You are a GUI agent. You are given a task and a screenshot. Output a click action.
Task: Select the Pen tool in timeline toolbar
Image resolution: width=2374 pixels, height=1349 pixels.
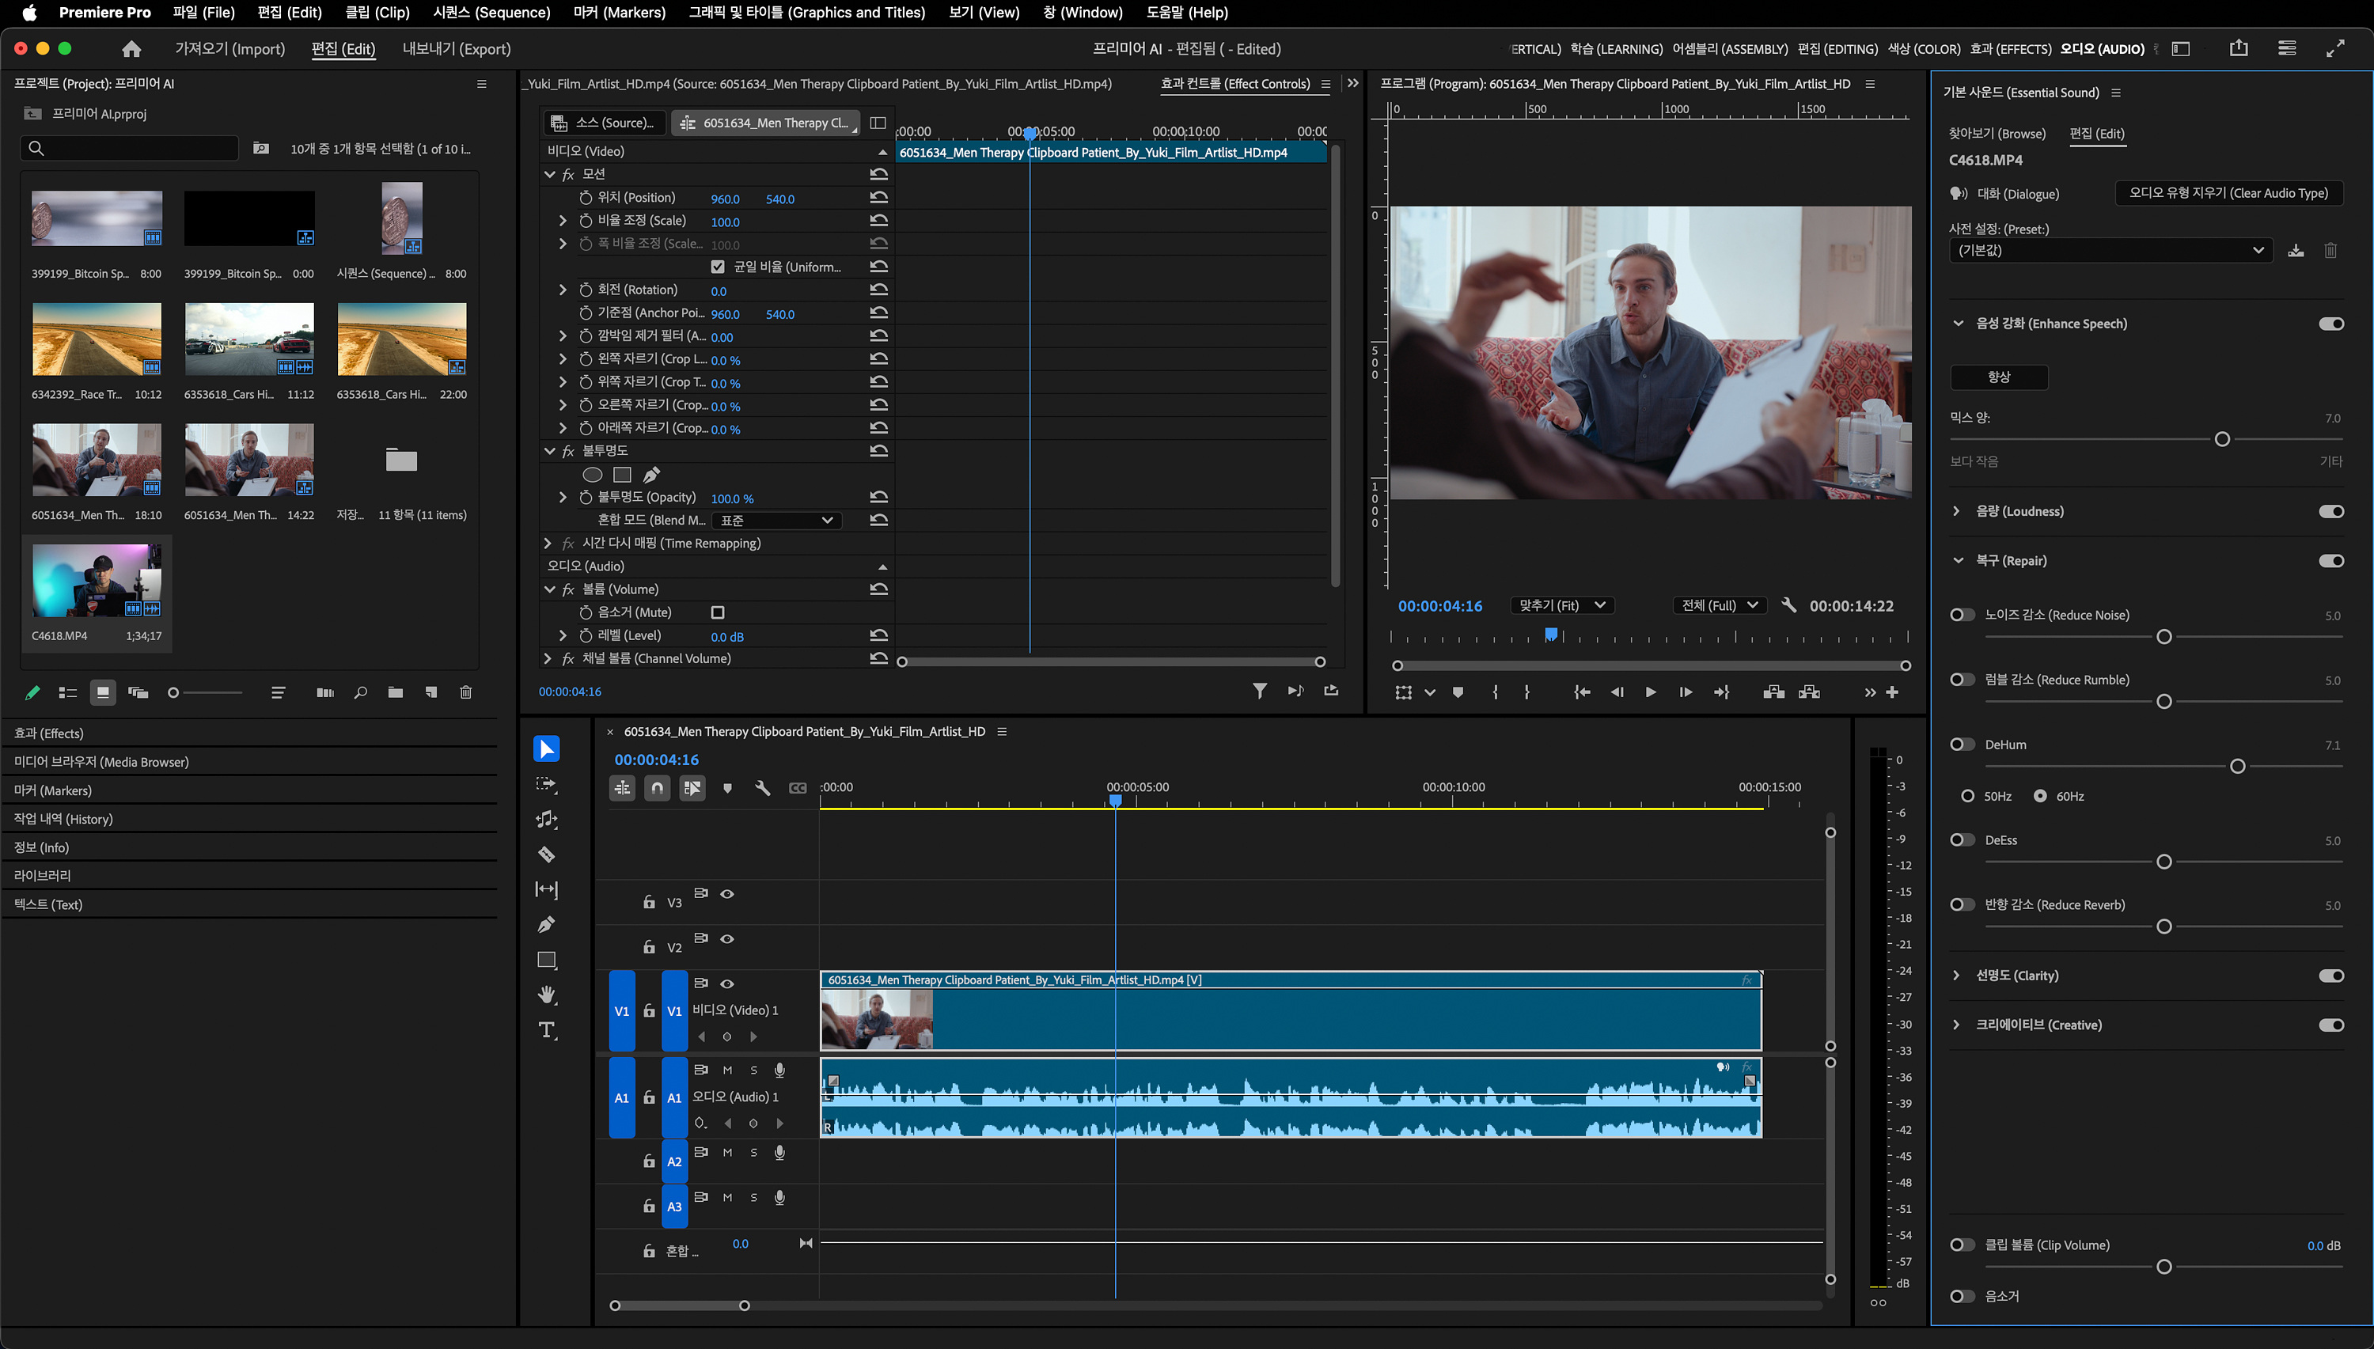[x=547, y=924]
